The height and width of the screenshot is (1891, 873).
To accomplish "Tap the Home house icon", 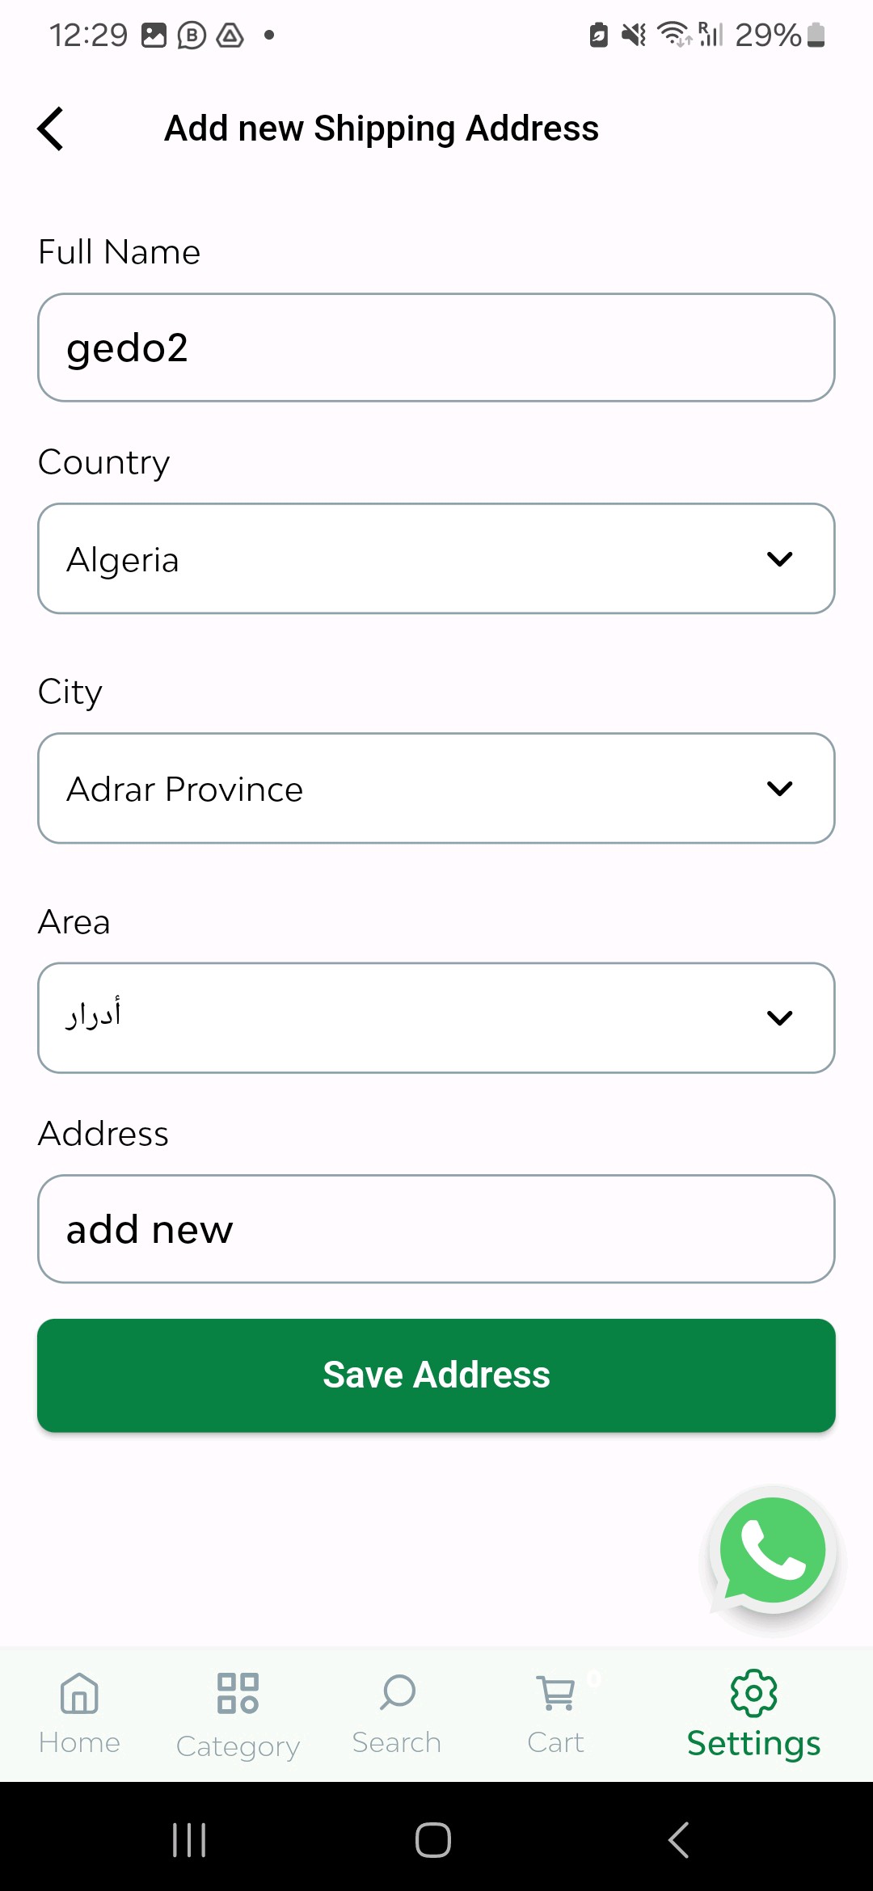I will click(79, 1693).
